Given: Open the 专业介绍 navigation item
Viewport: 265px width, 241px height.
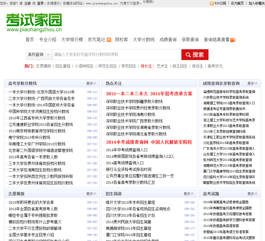Looking at the screenshot, I should click(x=48, y=40).
